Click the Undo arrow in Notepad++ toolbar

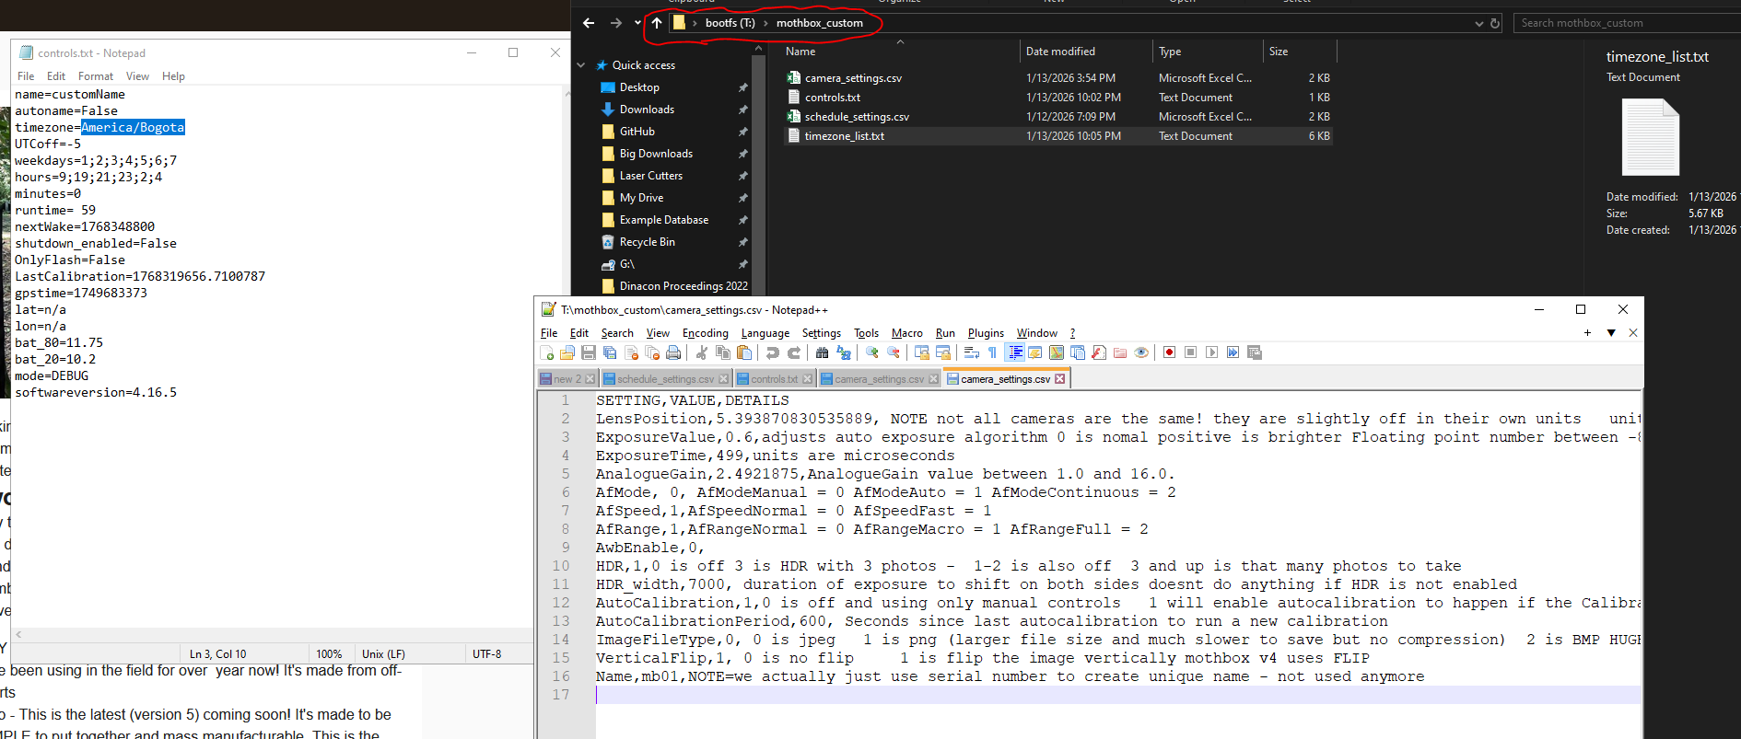773,352
